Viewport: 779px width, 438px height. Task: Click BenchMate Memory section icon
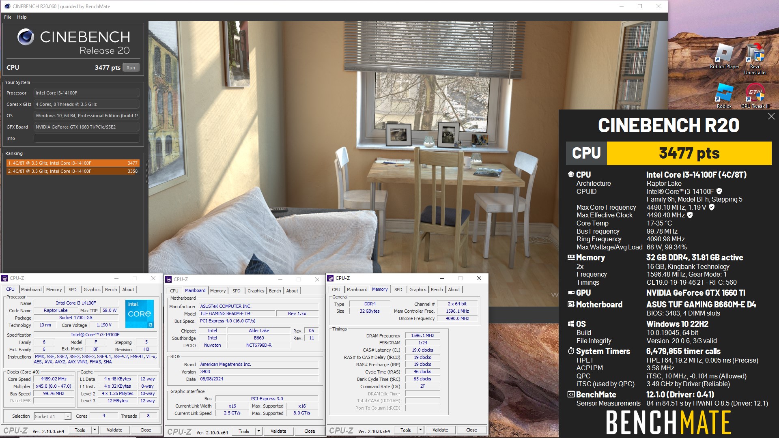coord(571,258)
